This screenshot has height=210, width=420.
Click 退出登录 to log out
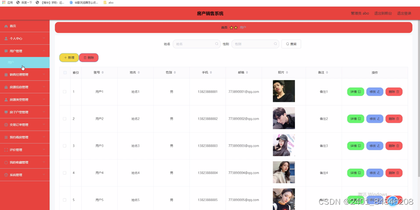coord(404,13)
